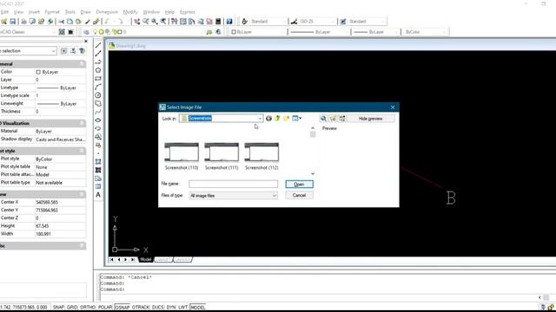
Task: Toggle LWT lineweight display
Action: point(183,307)
